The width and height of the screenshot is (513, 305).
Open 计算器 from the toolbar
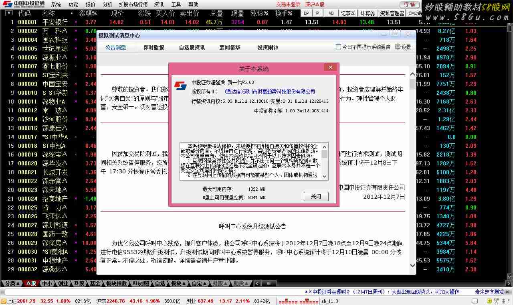[368, 13]
